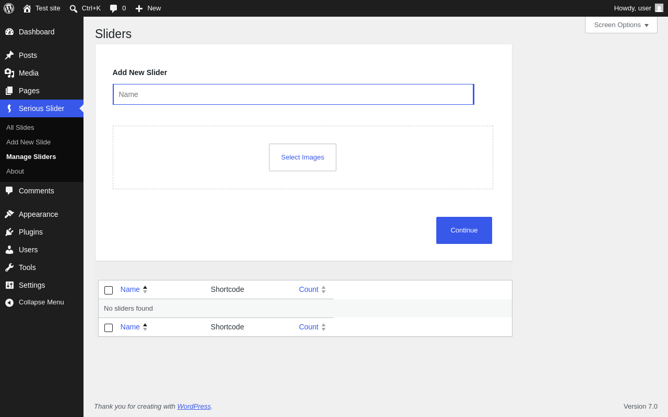Click sort arrows beside header Name column
This screenshot has height=417, width=668.
point(145,289)
